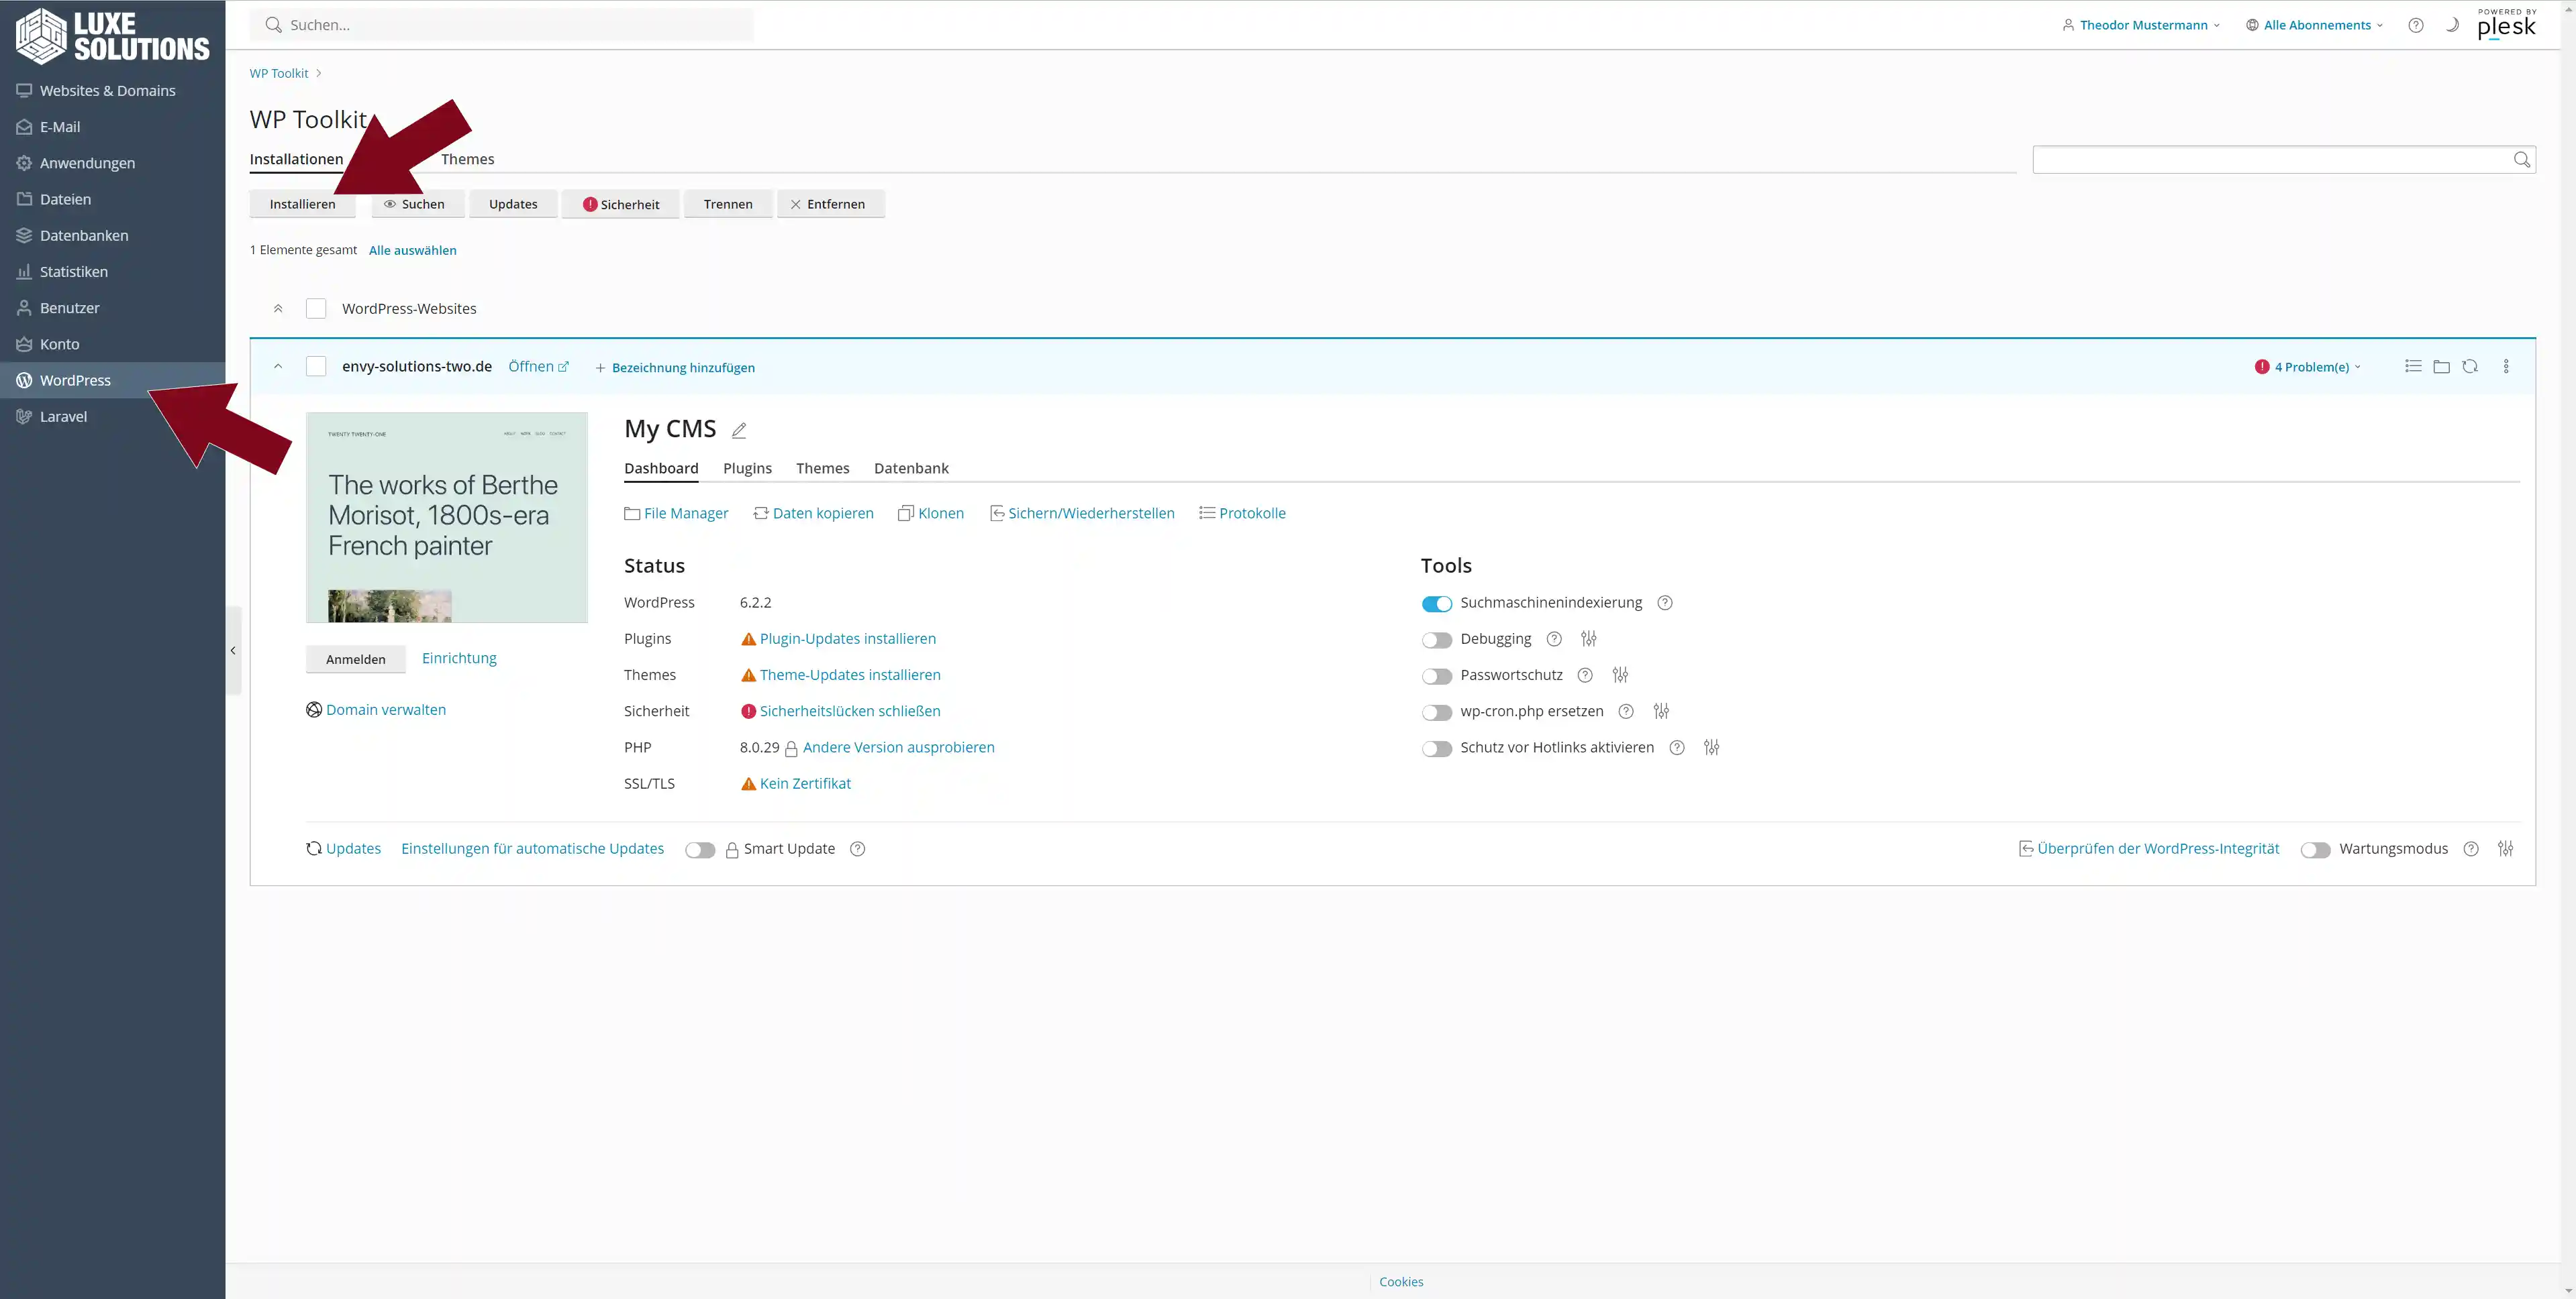Refresh the envy-solutions-two.de installation with the refresh icon
Viewport: 2576px width, 1299px height.
coord(2470,367)
